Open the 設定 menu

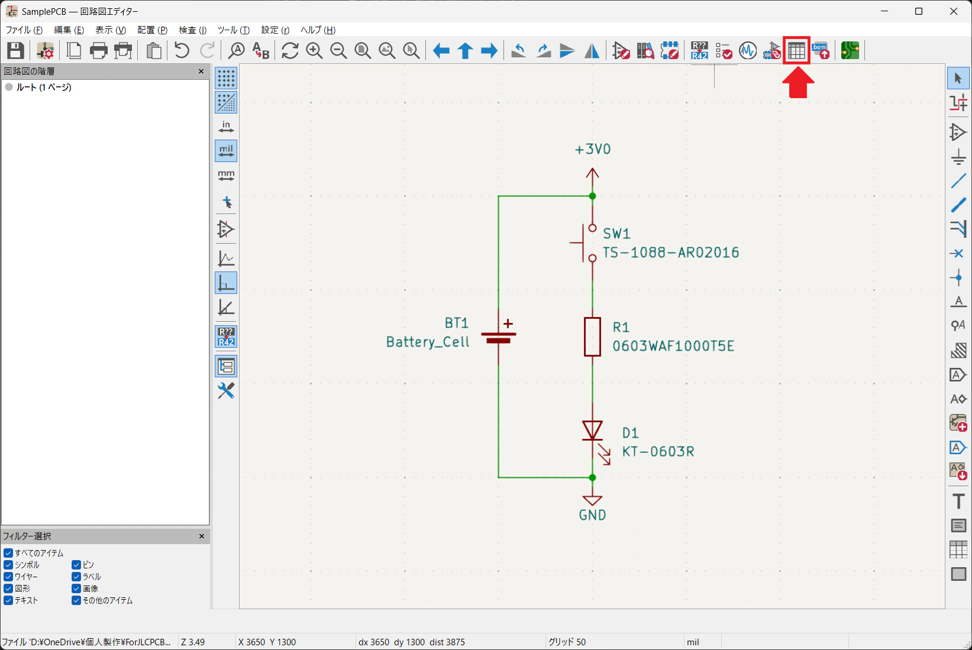tap(275, 30)
